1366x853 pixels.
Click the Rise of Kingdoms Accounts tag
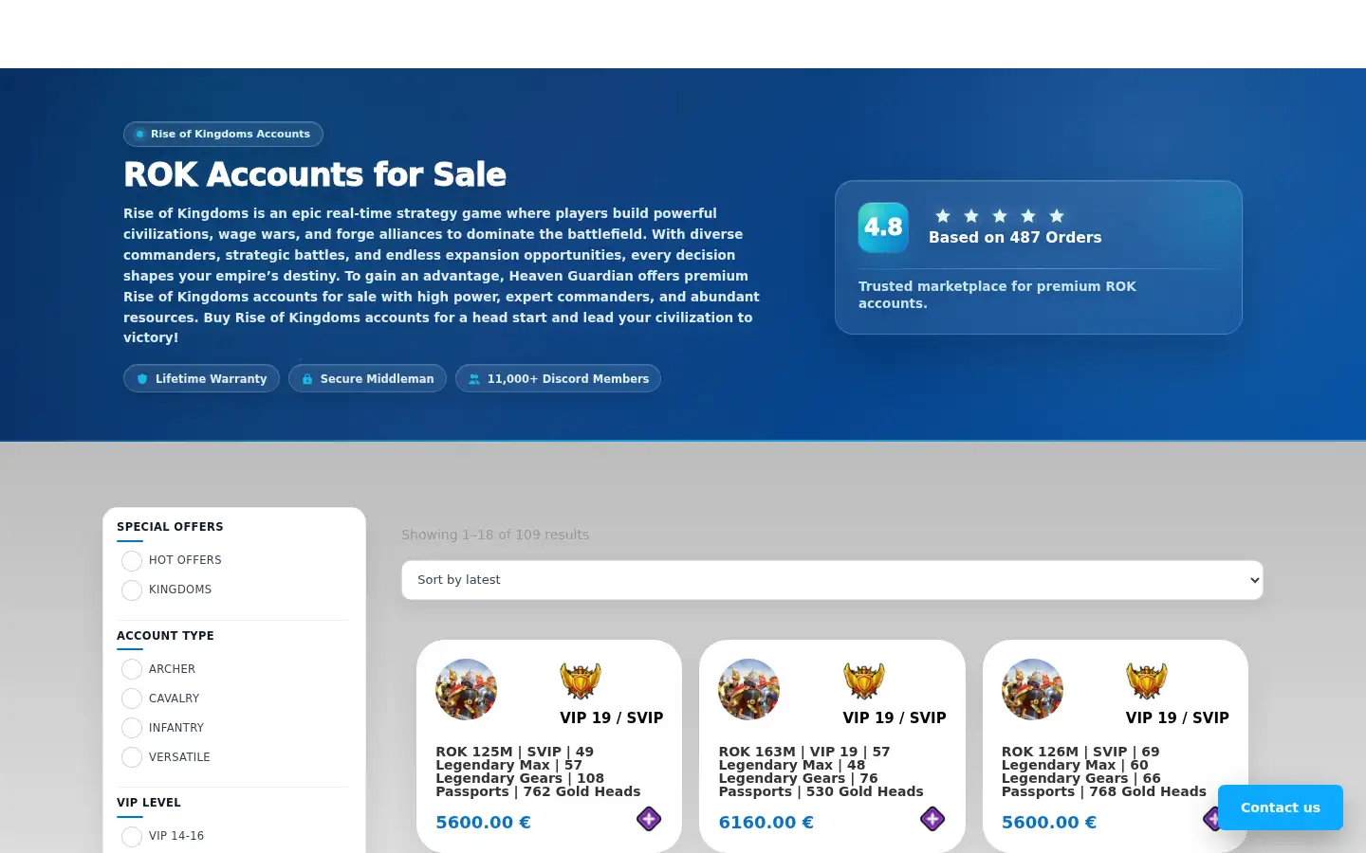(223, 135)
